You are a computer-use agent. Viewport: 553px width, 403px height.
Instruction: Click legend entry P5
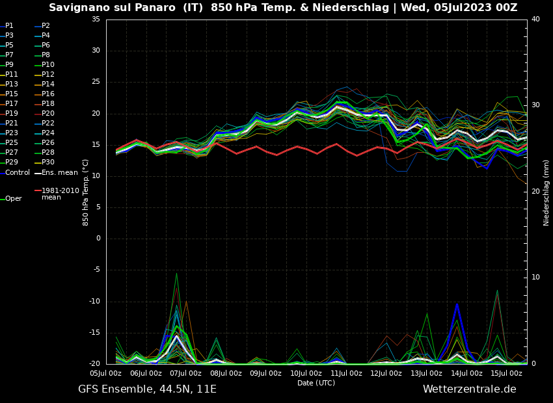[x=9, y=45]
